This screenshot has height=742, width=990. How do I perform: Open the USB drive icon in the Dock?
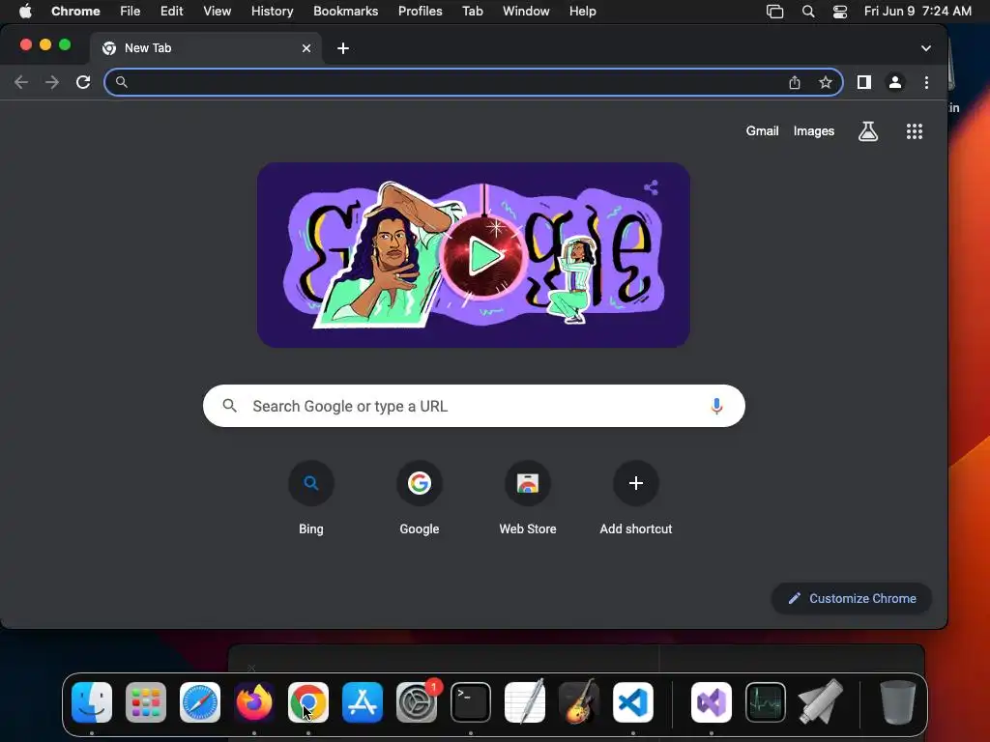coord(820,701)
